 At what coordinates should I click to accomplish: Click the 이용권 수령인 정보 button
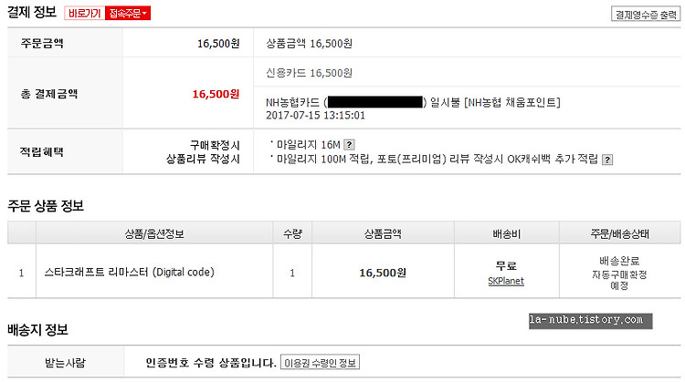point(320,362)
